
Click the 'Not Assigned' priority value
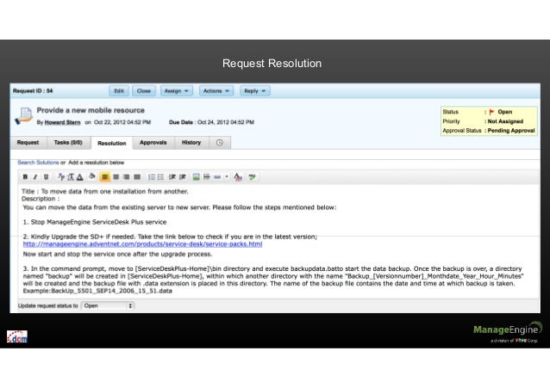pyautogui.click(x=505, y=121)
